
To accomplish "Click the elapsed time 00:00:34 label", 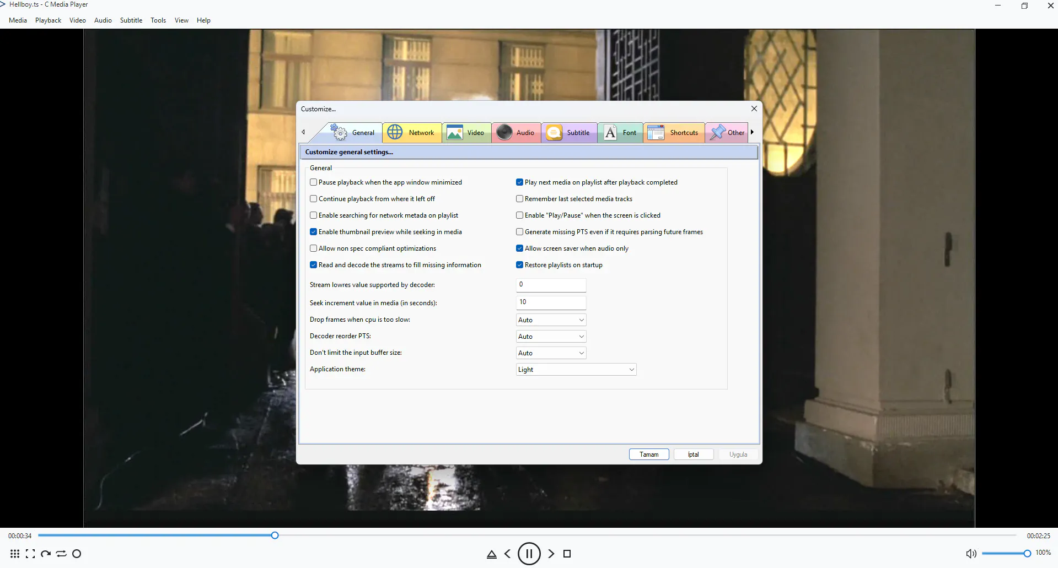I will pos(20,536).
